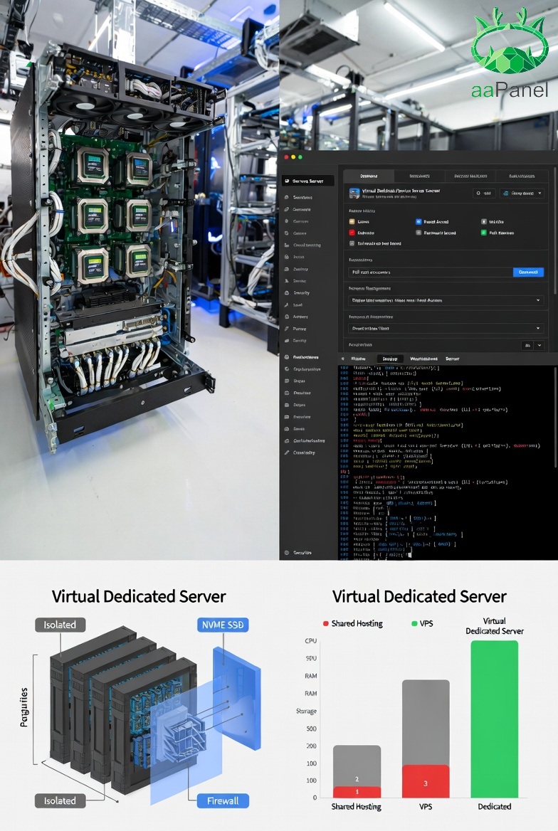This screenshot has height=831, width=558.
Task: Click the small header button left of header dropdown
Action: (x=484, y=194)
